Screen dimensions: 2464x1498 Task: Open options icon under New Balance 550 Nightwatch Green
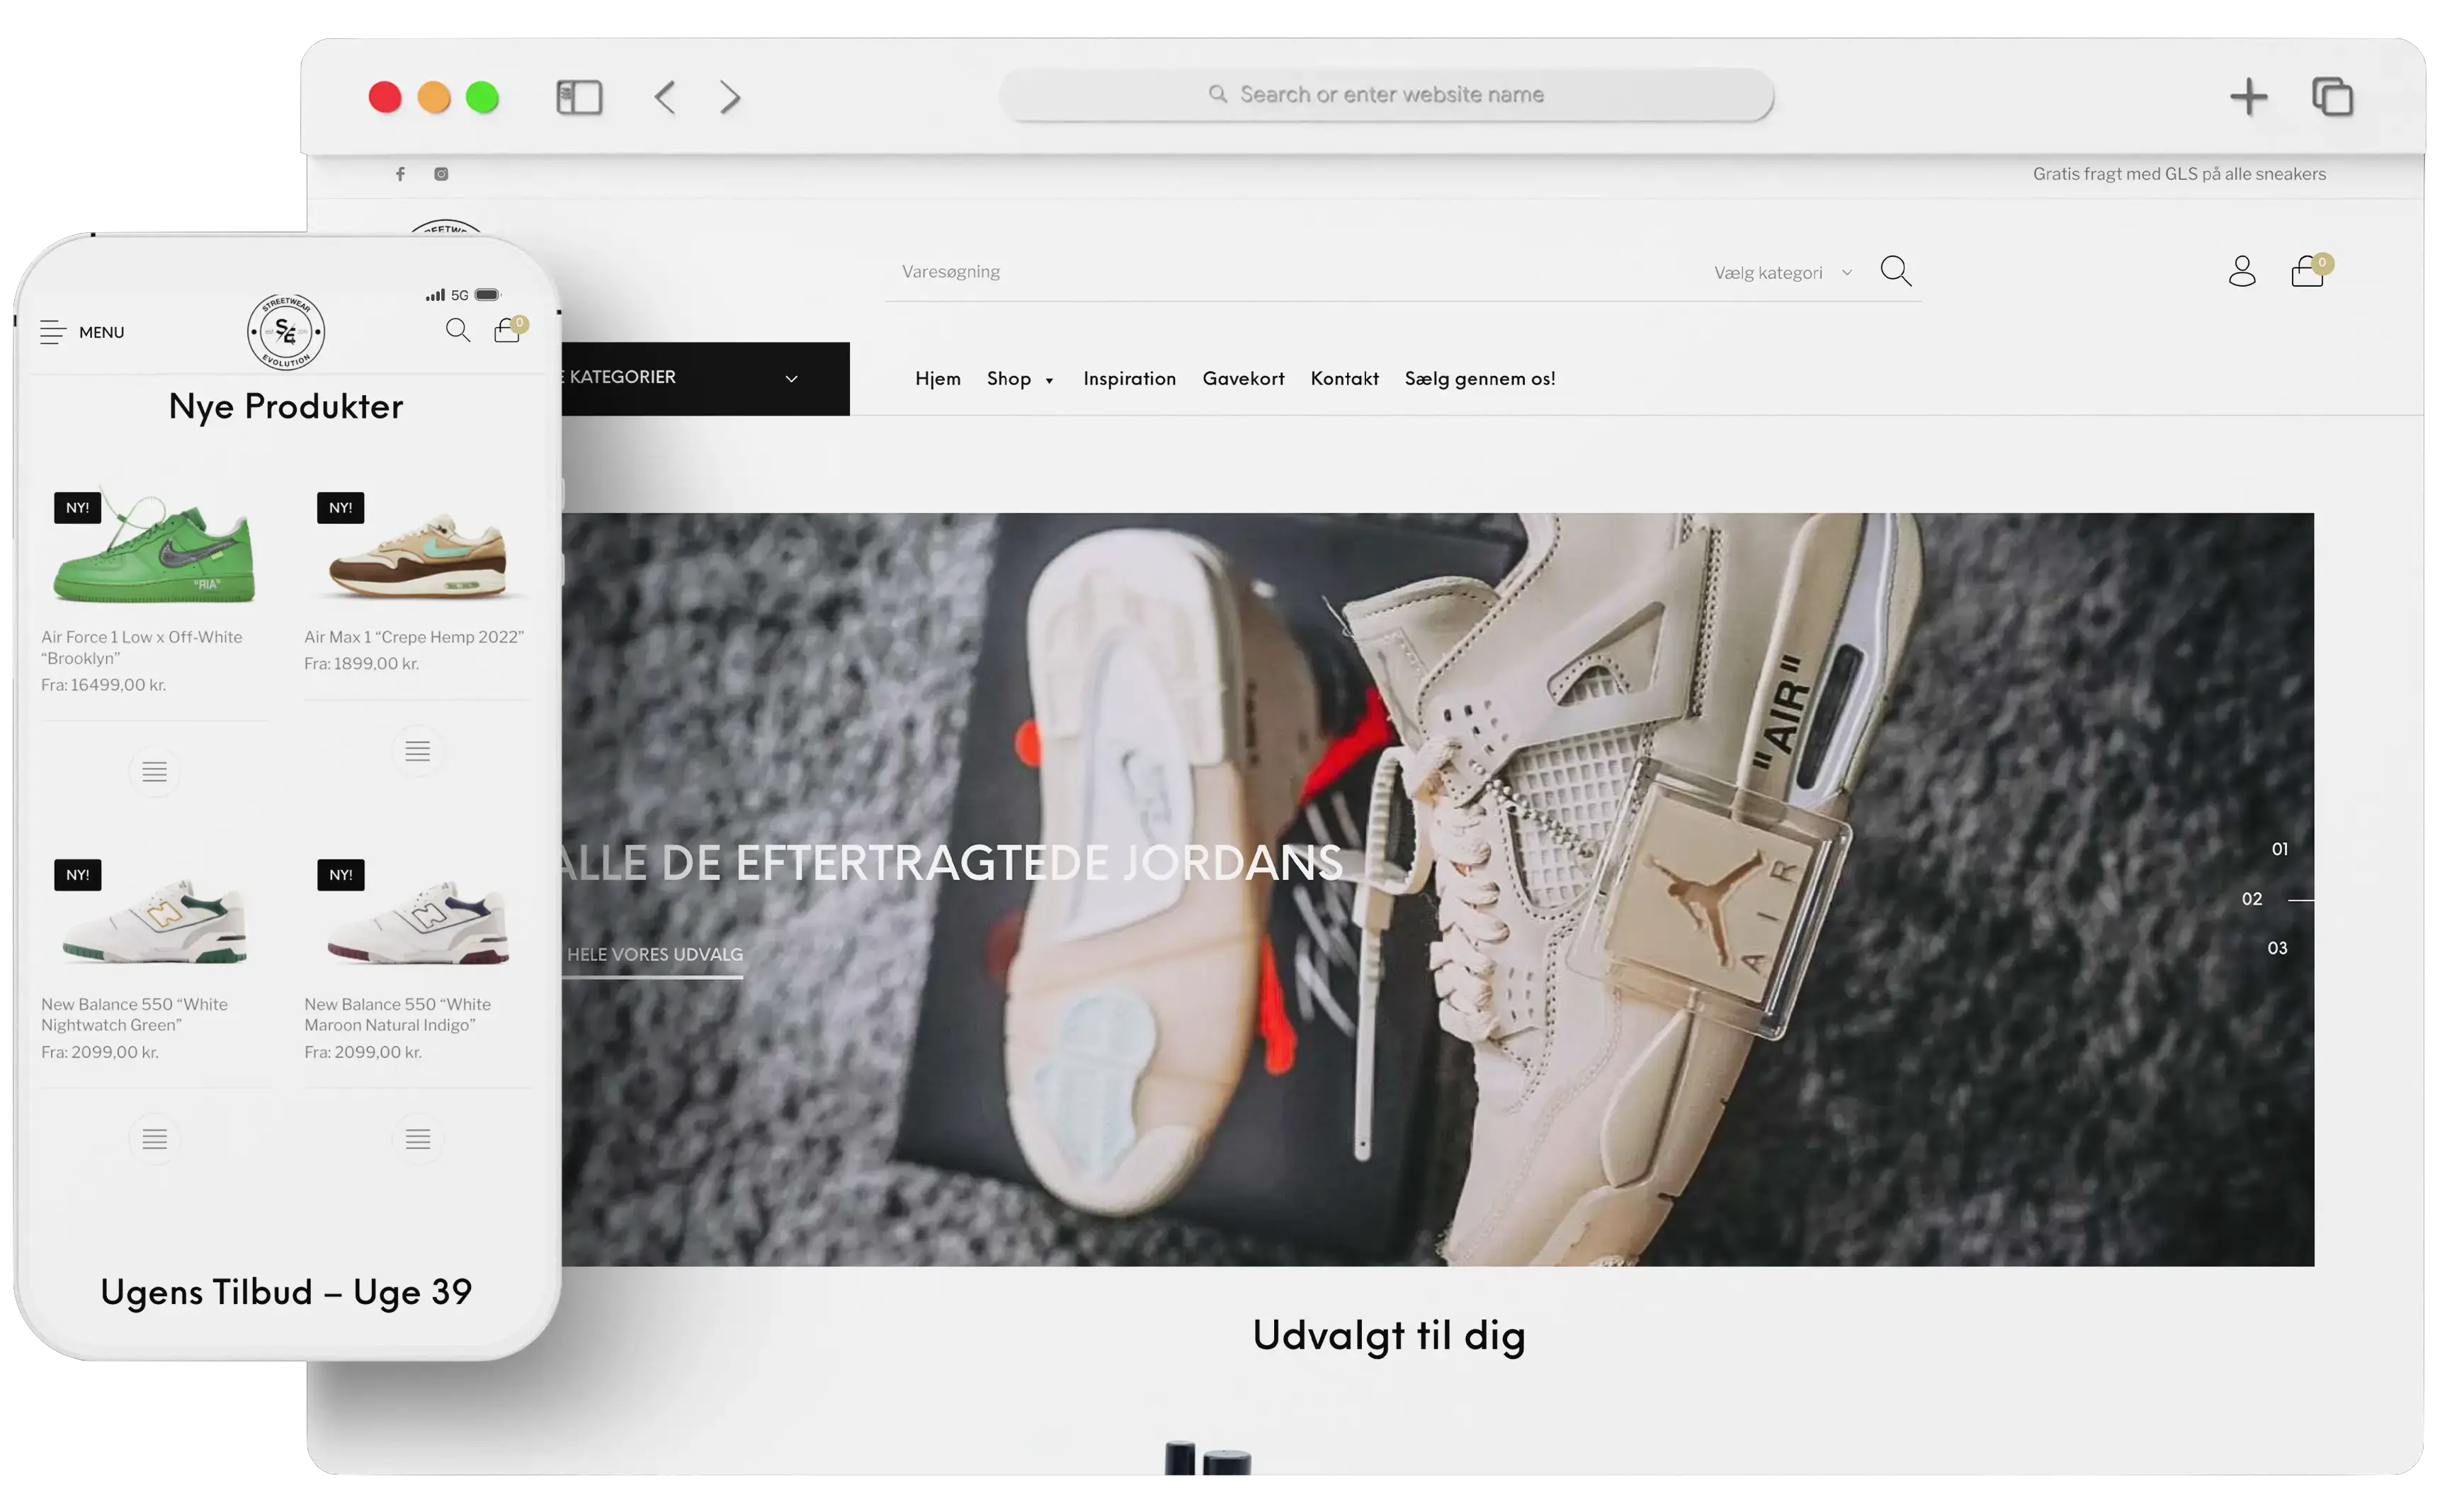point(154,1140)
